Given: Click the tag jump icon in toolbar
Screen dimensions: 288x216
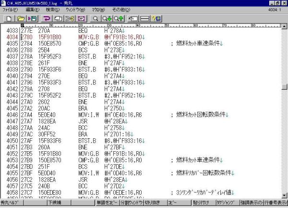Looking at the screenshot, I should [x=133, y=19].
